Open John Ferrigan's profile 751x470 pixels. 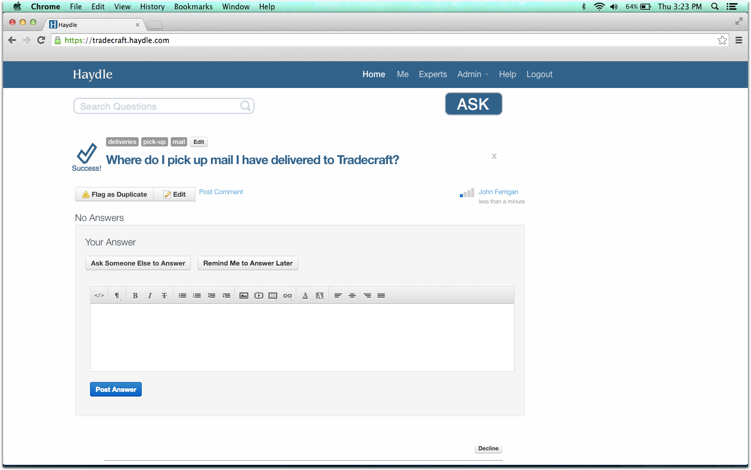pyautogui.click(x=498, y=192)
